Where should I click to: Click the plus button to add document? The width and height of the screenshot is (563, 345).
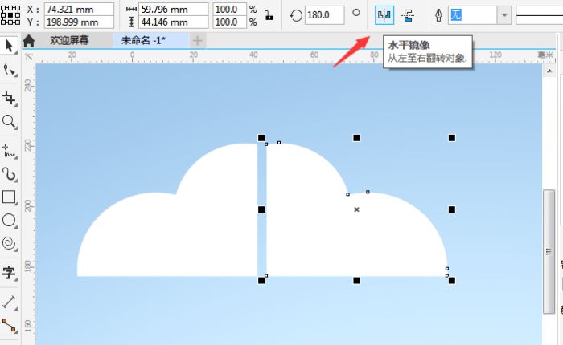pyautogui.click(x=198, y=40)
